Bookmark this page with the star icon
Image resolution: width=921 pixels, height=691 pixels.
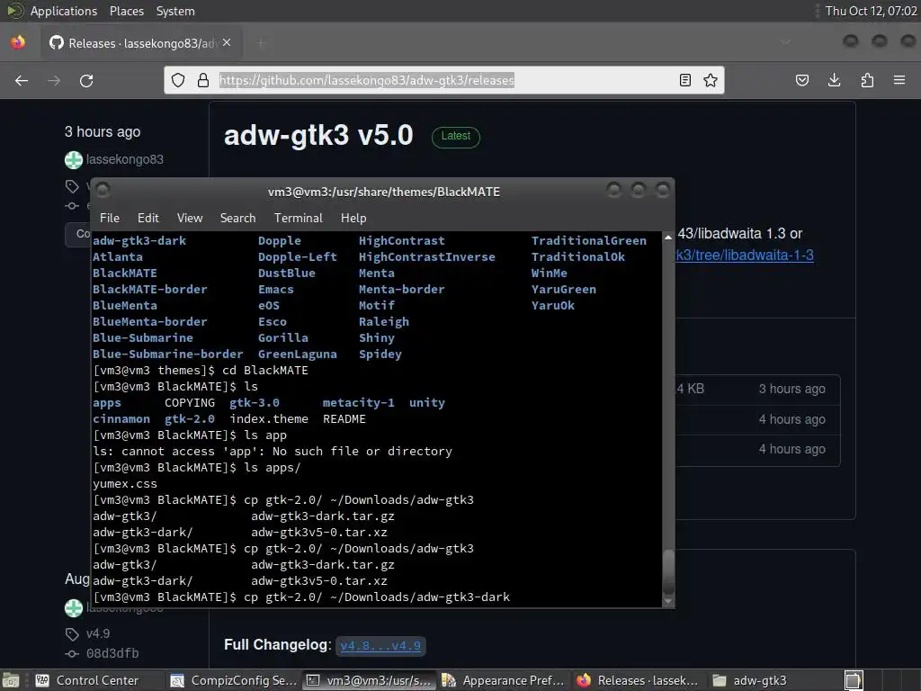click(711, 80)
